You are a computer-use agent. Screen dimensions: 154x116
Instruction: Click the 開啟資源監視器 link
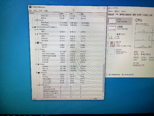129,75
